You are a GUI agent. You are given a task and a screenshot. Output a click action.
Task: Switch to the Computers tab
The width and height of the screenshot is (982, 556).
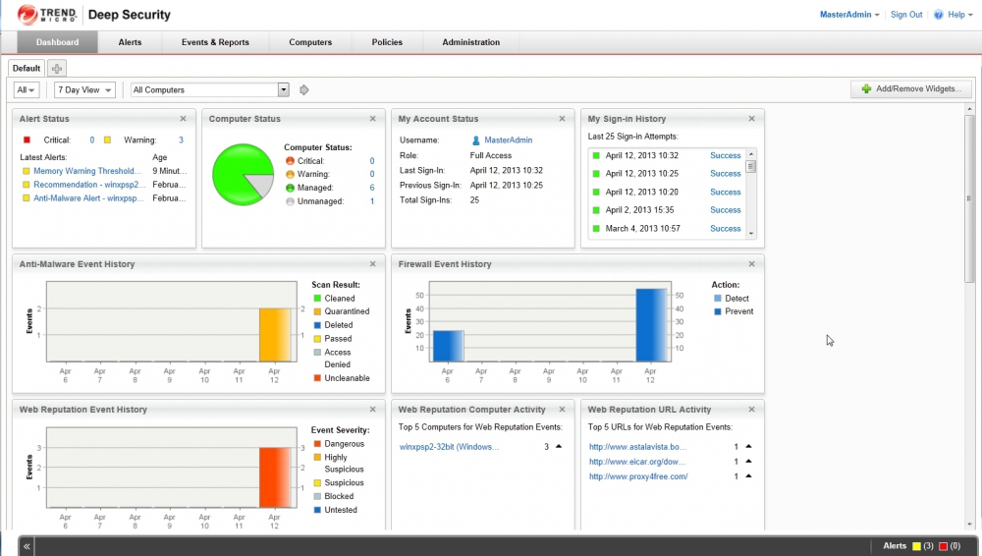coord(310,42)
